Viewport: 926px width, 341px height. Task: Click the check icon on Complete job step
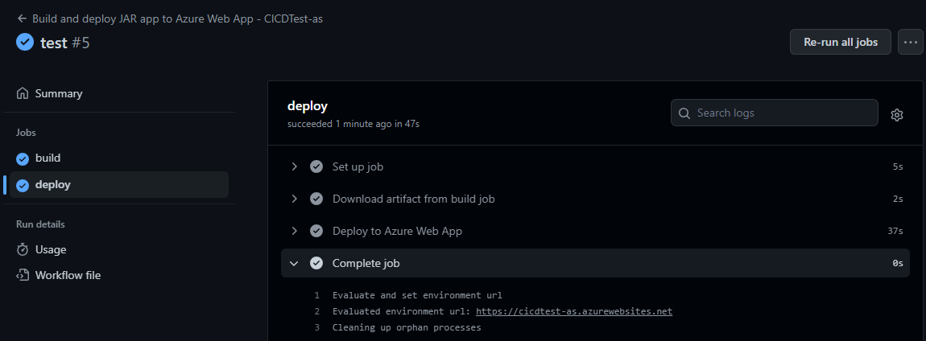point(316,263)
